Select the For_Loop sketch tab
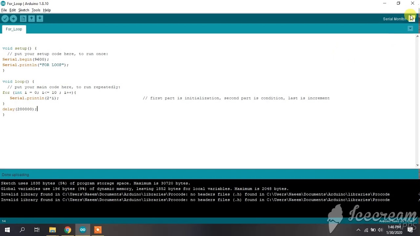Screen dimensions: 420x236 (14, 29)
